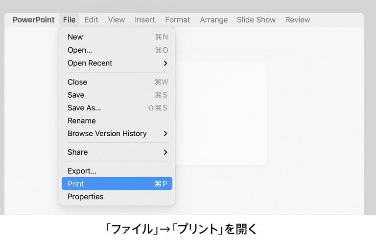Image resolution: width=376 pixels, height=250 pixels.
Task: Expand the Share submenu
Action: tap(117, 152)
